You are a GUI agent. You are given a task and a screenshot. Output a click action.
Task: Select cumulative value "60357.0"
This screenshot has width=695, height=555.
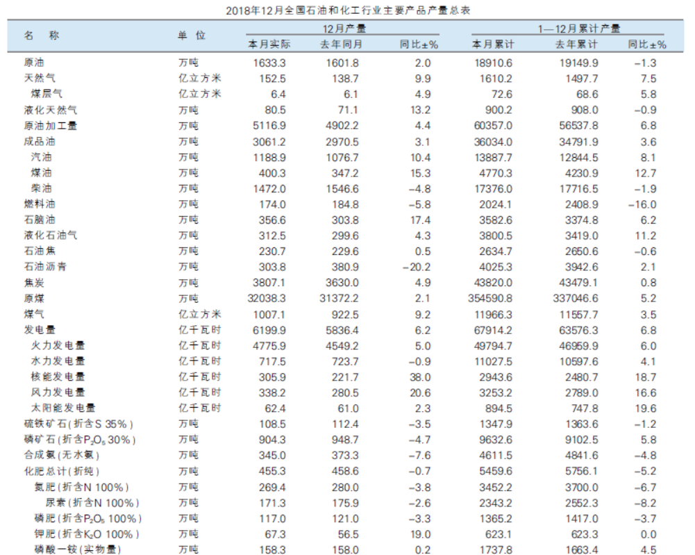click(x=493, y=126)
